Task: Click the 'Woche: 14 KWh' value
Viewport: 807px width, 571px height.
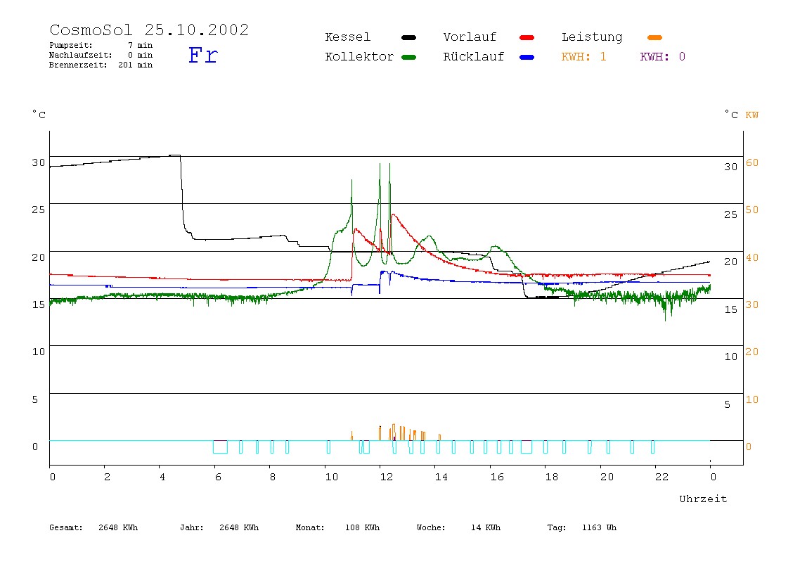Action: tap(458, 527)
